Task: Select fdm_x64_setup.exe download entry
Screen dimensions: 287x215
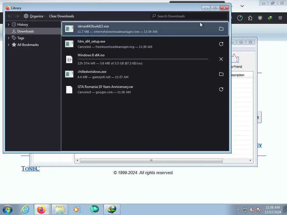Action: (x=145, y=44)
